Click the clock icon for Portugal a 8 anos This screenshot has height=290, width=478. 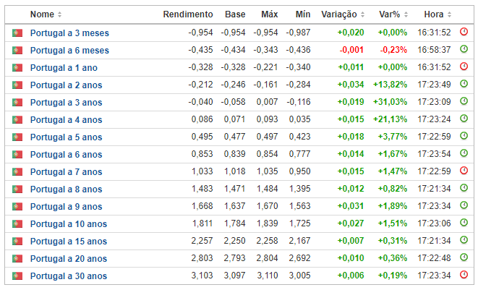[464, 188]
